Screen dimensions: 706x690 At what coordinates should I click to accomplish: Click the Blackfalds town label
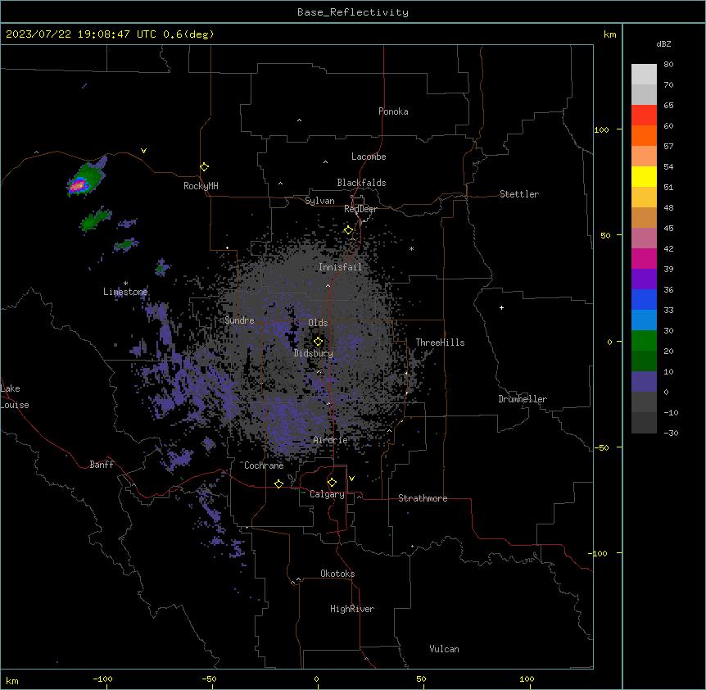pyautogui.click(x=361, y=183)
